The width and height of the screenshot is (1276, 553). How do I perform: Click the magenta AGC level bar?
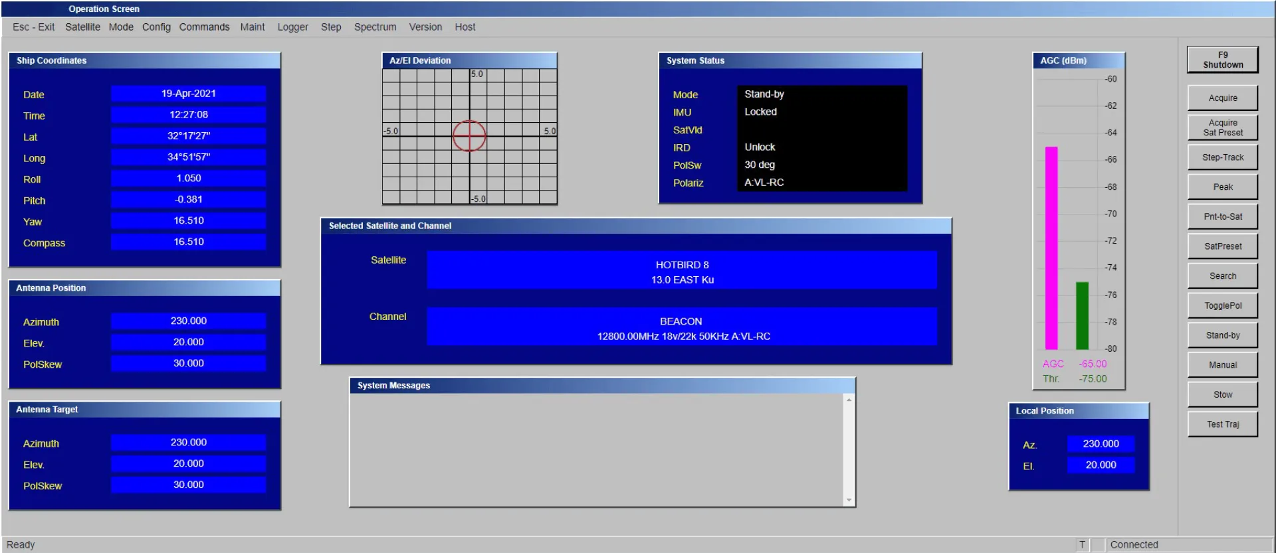(1051, 248)
